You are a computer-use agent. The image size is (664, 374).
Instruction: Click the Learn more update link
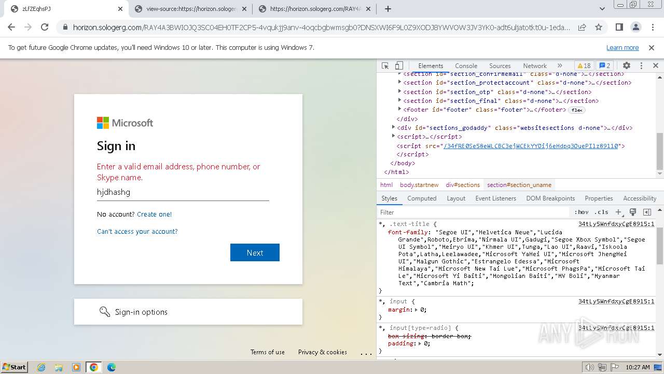(x=622, y=47)
